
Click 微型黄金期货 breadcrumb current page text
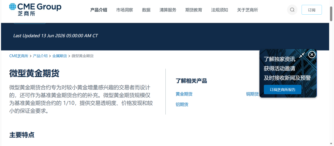(x=83, y=56)
